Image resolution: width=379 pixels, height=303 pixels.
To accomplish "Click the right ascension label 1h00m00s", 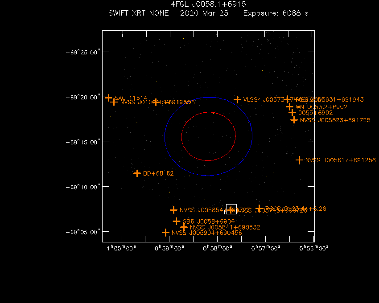I will [121, 248].
